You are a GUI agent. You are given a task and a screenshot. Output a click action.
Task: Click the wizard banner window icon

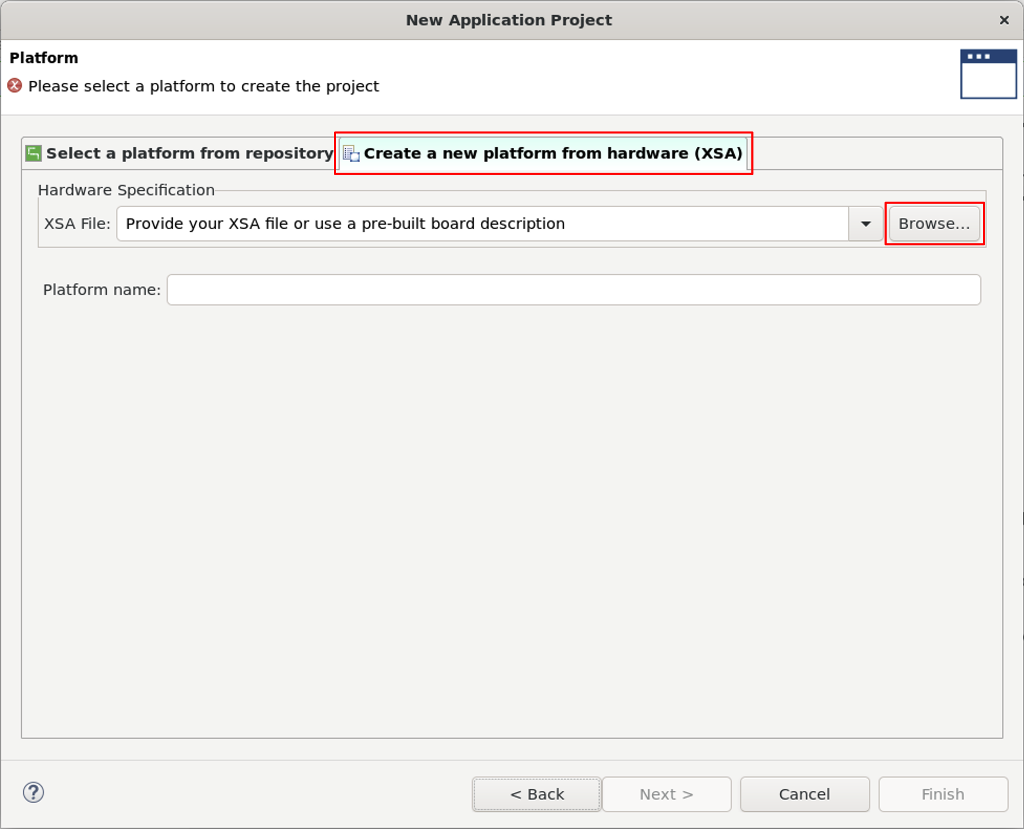[988, 74]
